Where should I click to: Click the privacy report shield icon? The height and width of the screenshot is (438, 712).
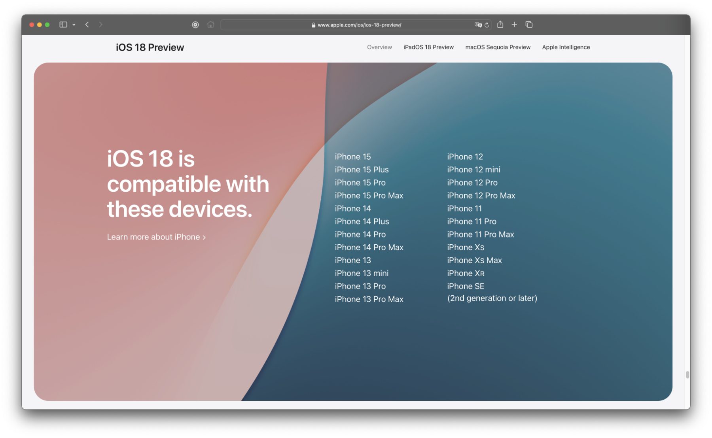tap(195, 25)
